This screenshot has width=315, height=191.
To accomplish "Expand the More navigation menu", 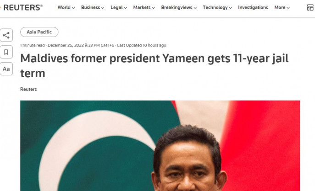I will click(282, 8).
